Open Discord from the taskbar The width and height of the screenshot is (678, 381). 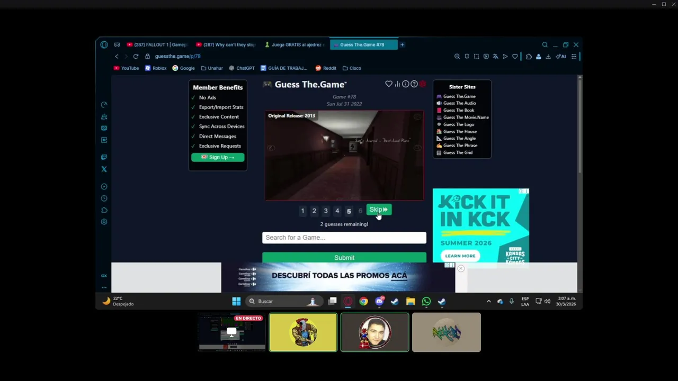point(379,301)
